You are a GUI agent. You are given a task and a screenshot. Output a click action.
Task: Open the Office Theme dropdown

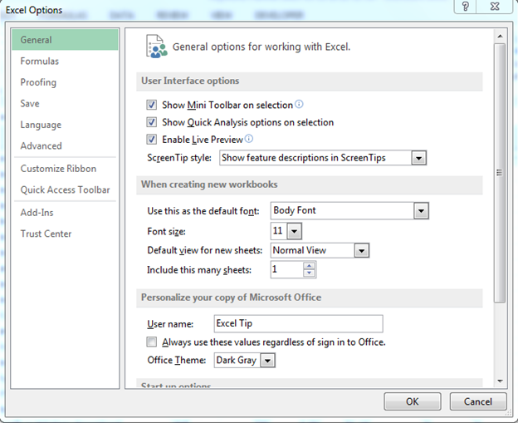[267, 361]
